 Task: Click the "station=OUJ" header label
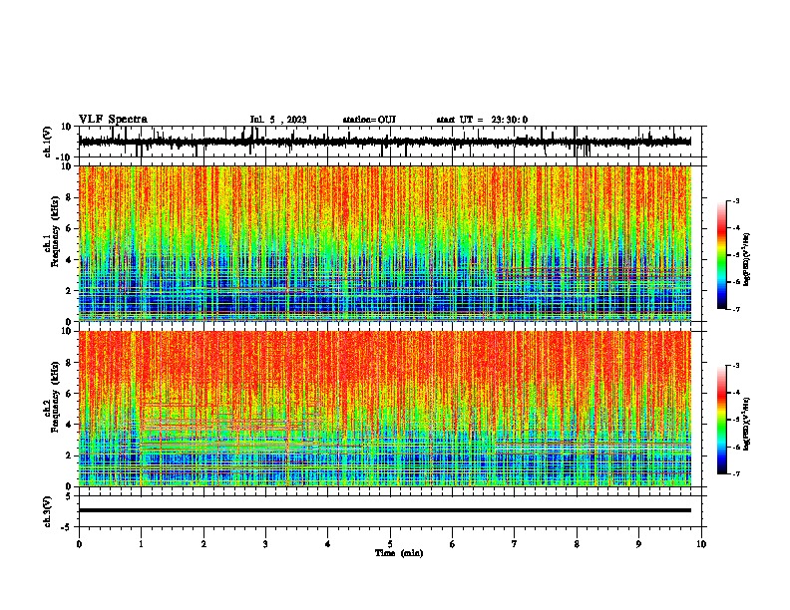point(369,120)
